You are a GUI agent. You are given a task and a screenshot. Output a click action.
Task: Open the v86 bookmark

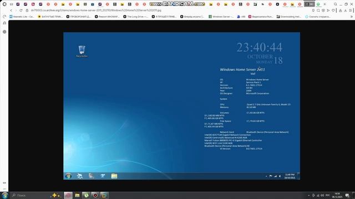(241, 17)
